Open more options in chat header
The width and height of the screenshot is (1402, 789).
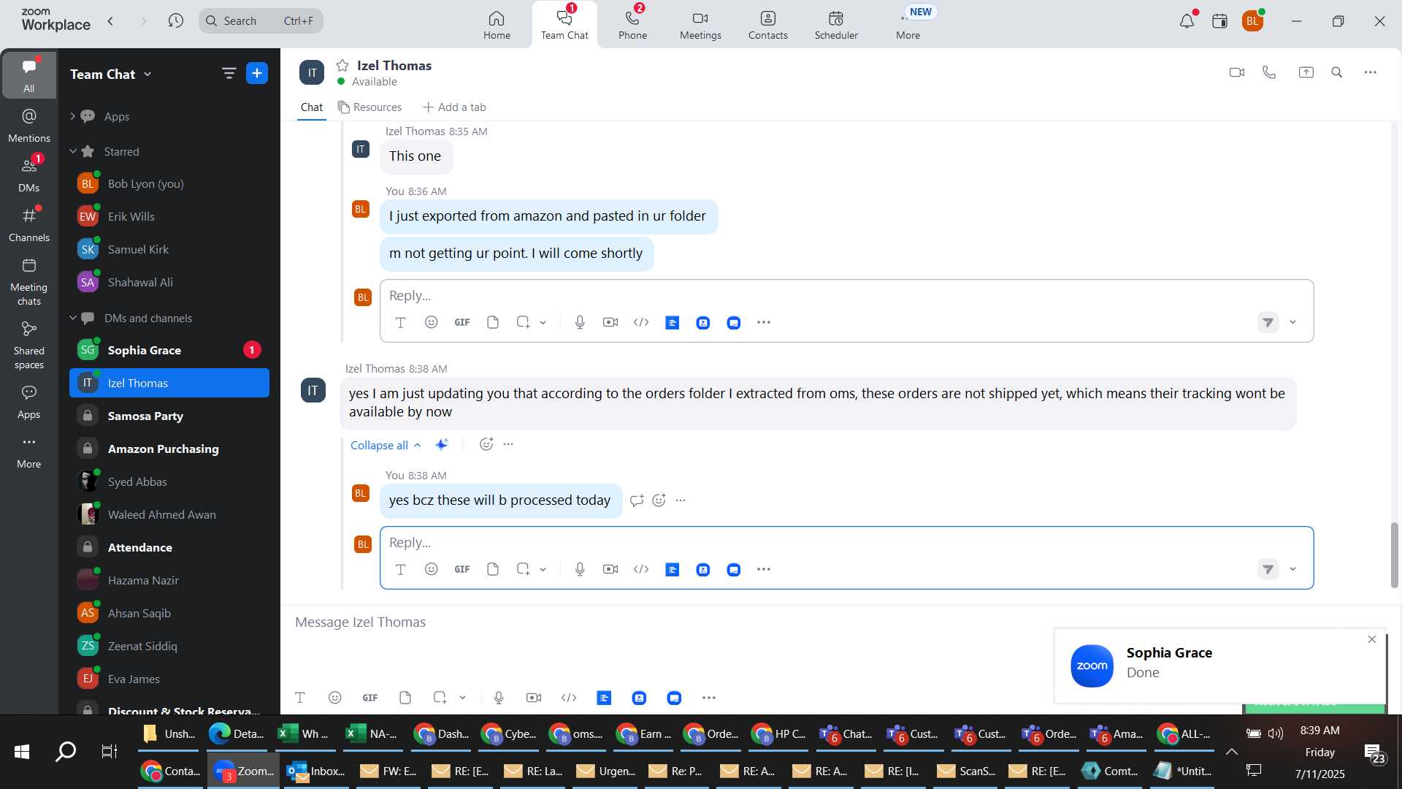click(1370, 72)
